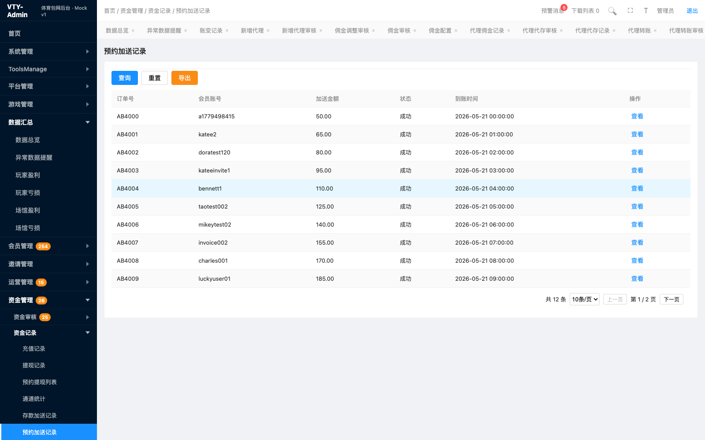Close the 账变记录 tab

coord(227,31)
